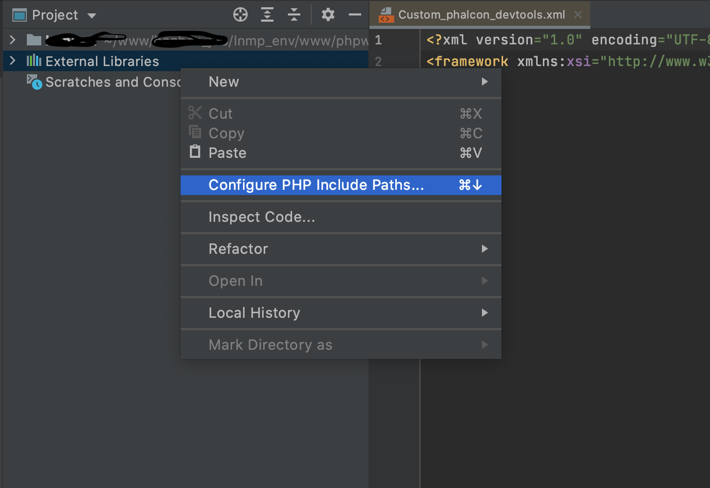Image resolution: width=710 pixels, height=488 pixels.
Task: Click the Expand All toolbar icon
Action: tap(267, 14)
